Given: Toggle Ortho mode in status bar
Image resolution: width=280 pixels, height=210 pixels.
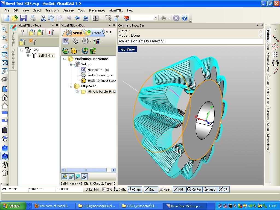Looking at the screenshot, I should (x=120, y=189).
